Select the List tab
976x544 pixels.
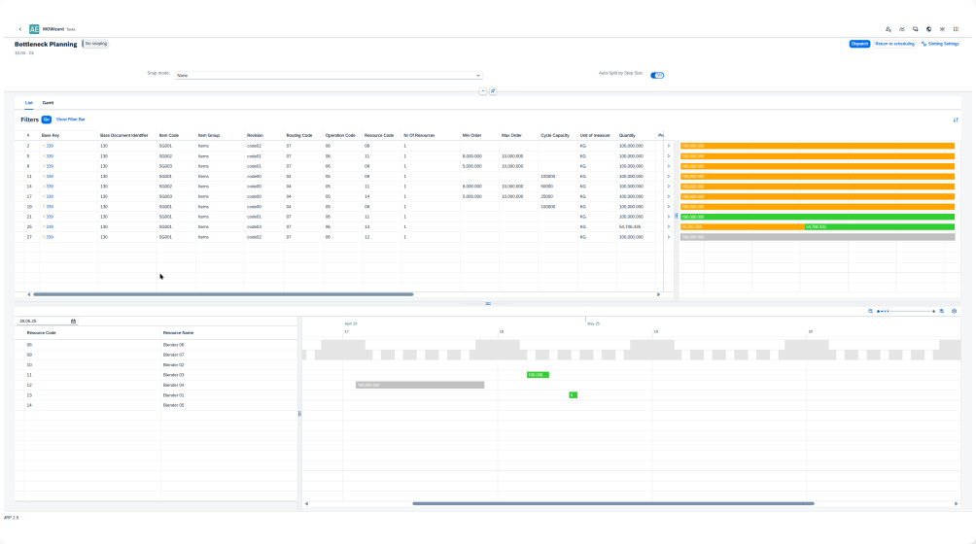point(29,102)
